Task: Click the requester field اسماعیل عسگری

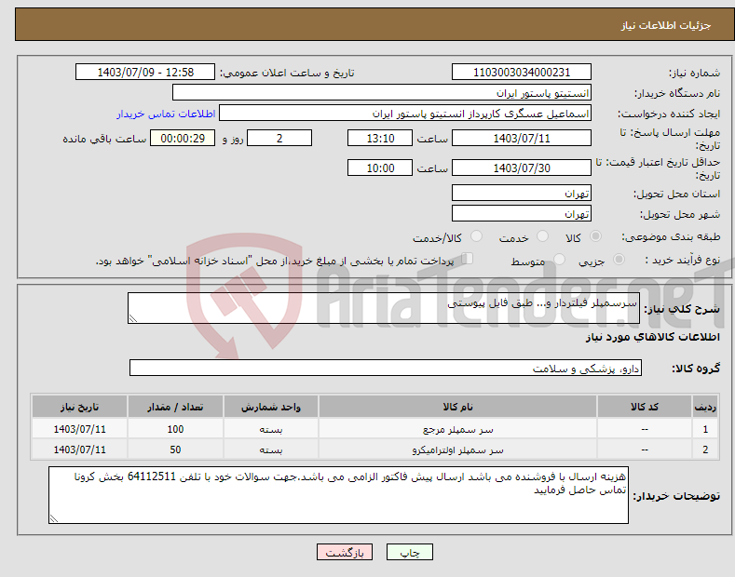Action: [x=405, y=114]
